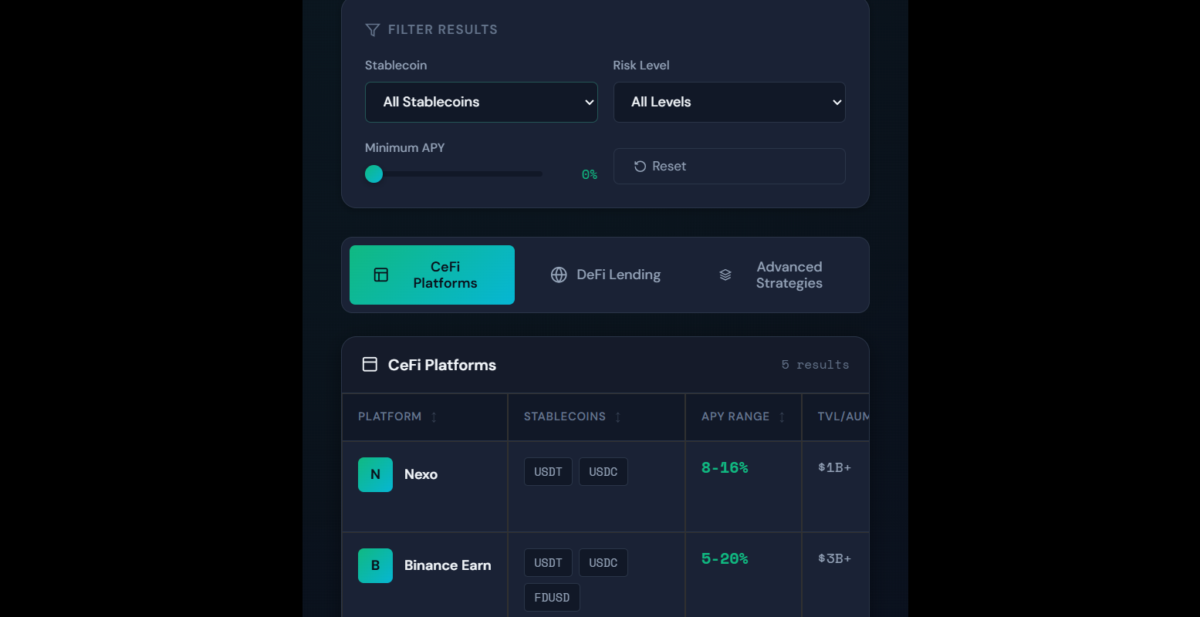
Task: Click the Nexo platform logo icon
Action: click(375, 474)
